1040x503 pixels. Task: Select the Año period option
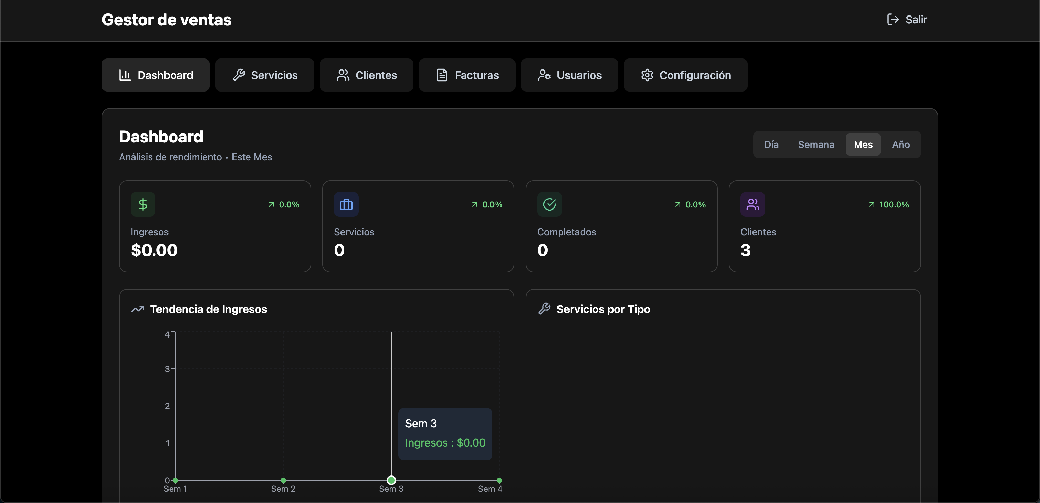(x=901, y=145)
